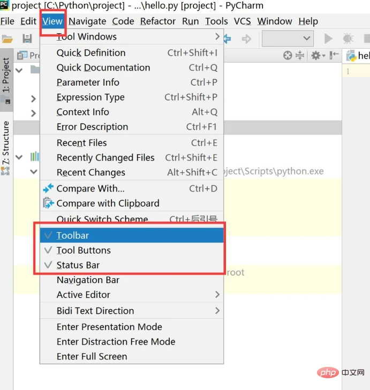Open the Run menu
Viewport: 370px width, 390px height.
click(191, 21)
